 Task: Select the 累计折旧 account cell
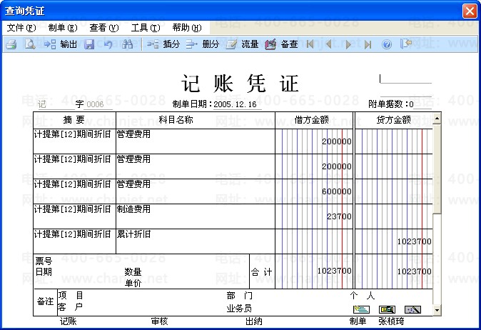tap(196, 241)
